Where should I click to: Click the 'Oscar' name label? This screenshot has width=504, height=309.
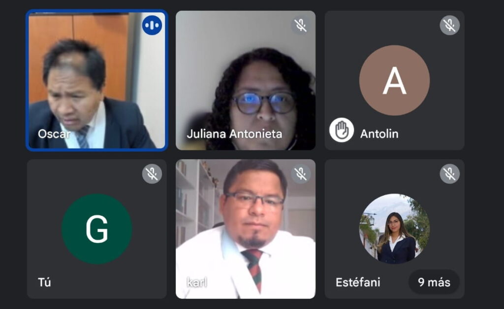(x=54, y=134)
